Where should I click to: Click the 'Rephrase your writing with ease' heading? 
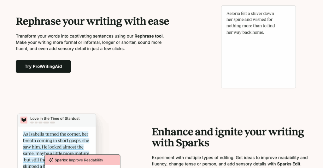click(92, 21)
